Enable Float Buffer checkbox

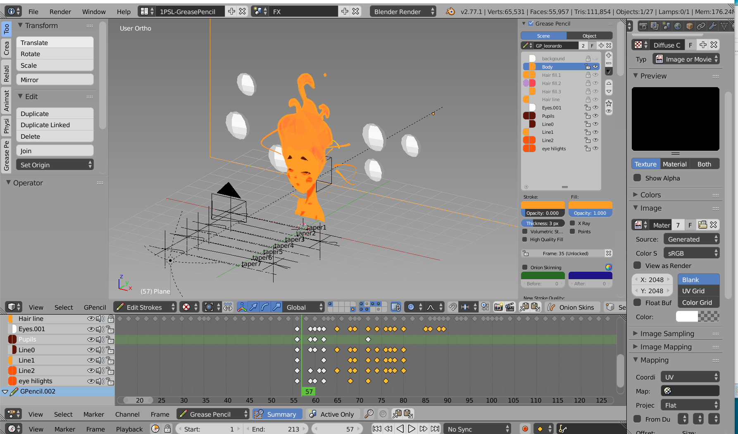pyautogui.click(x=637, y=302)
